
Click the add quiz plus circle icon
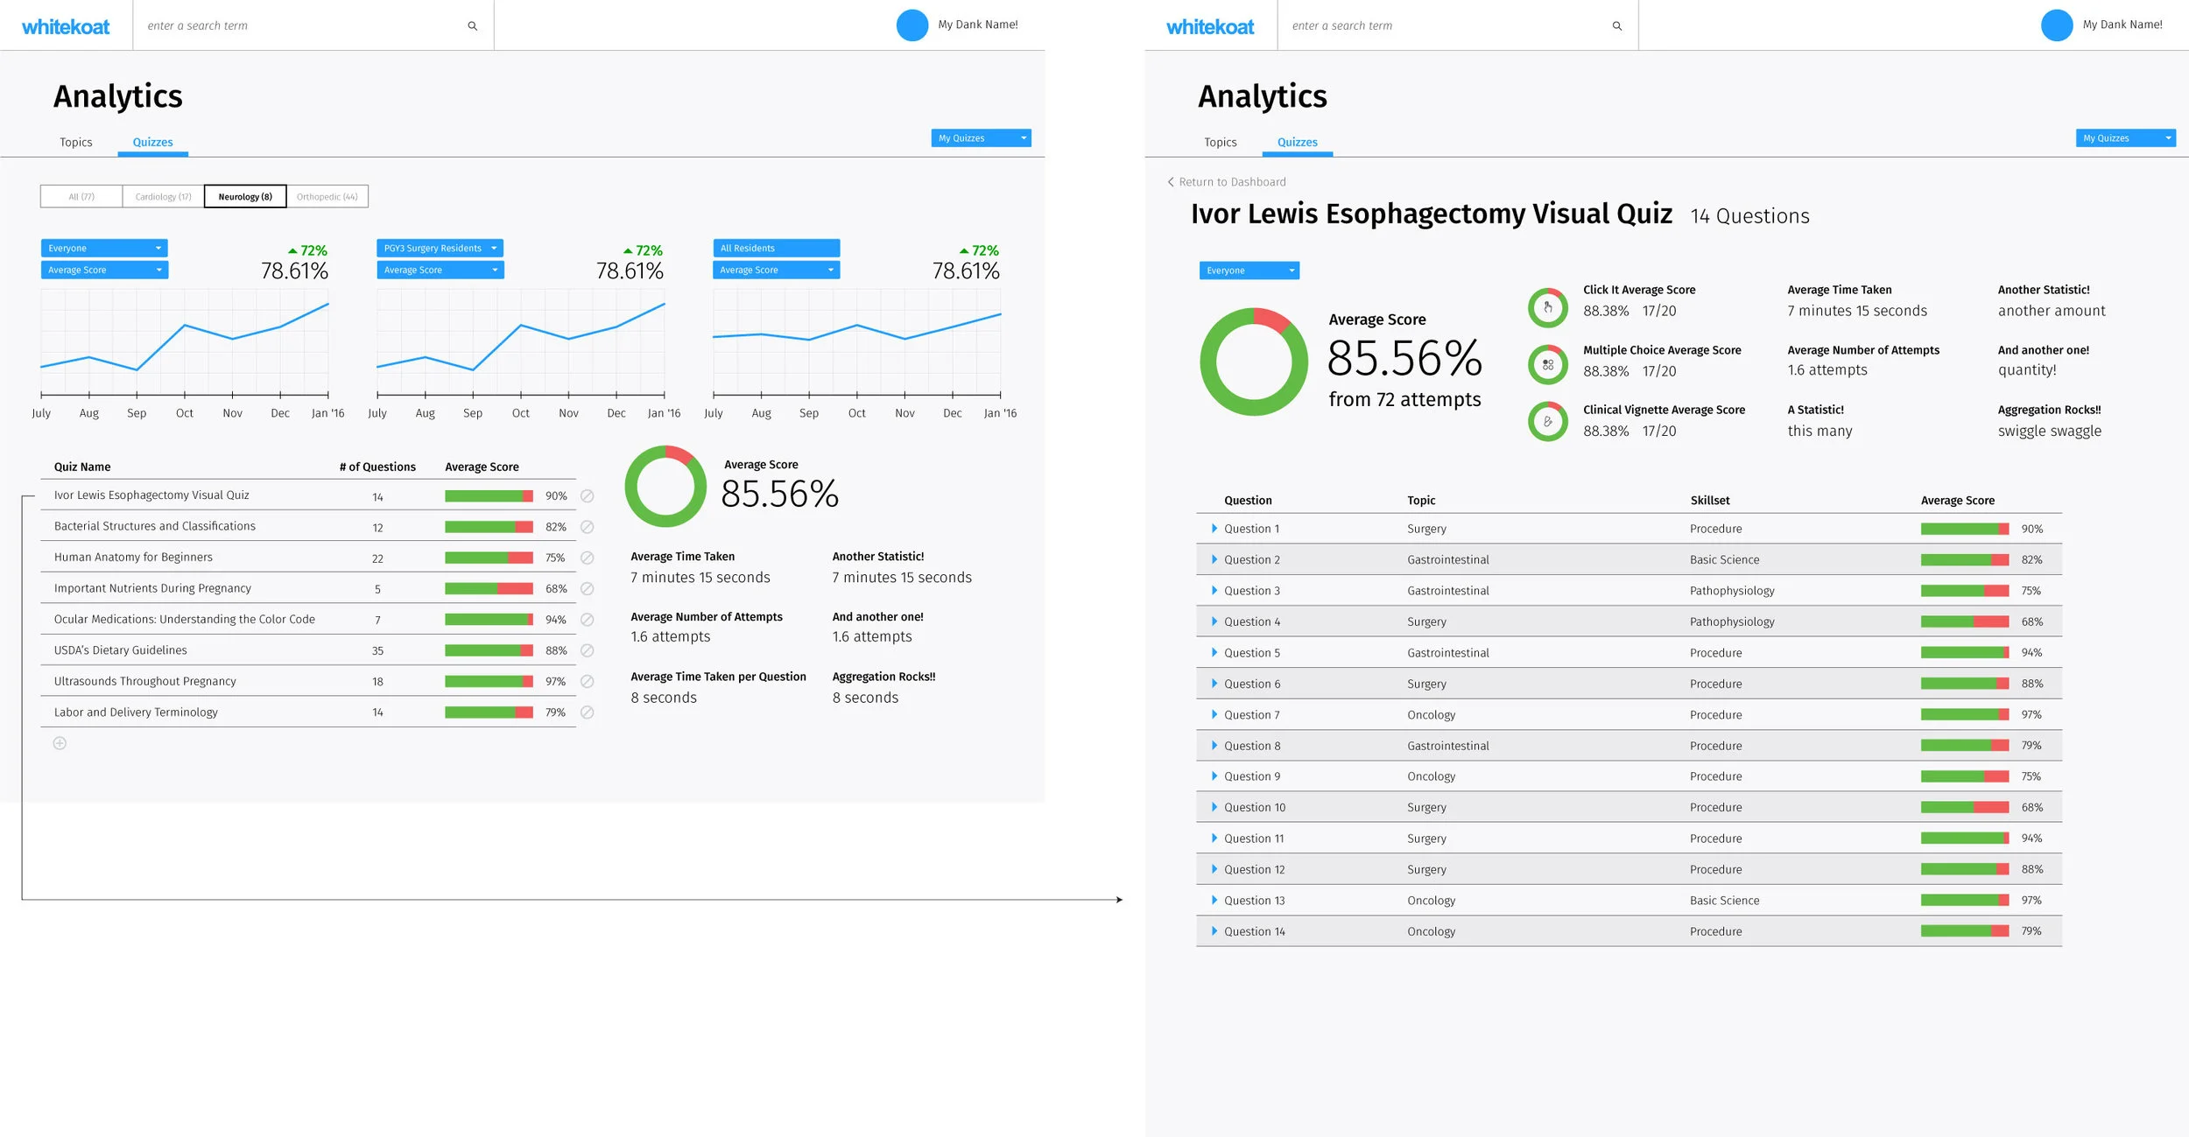(x=60, y=743)
